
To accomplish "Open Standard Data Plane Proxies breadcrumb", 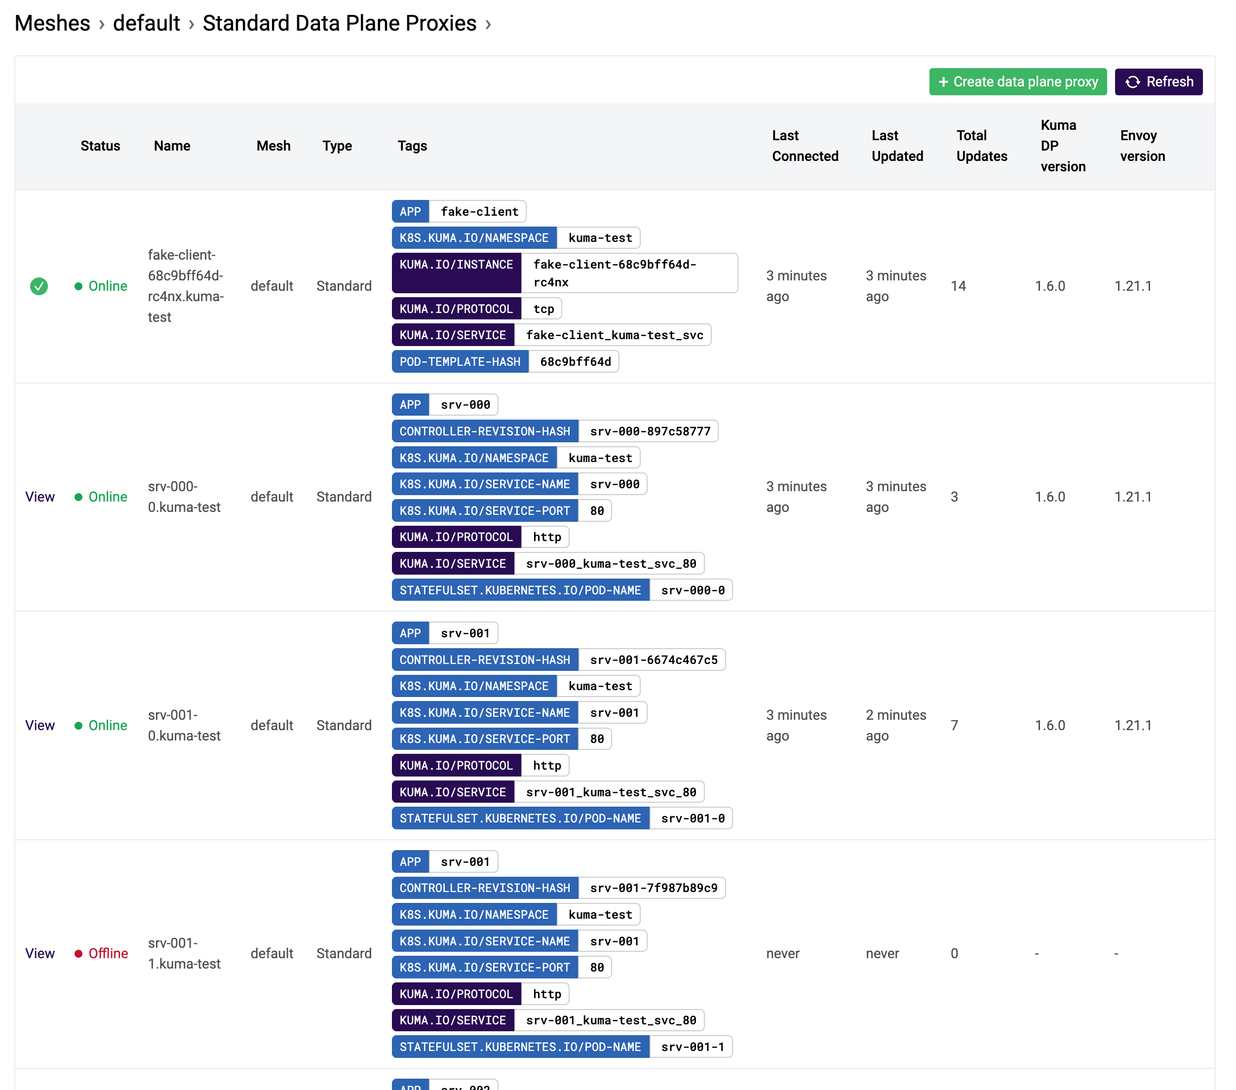I will [x=339, y=23].
